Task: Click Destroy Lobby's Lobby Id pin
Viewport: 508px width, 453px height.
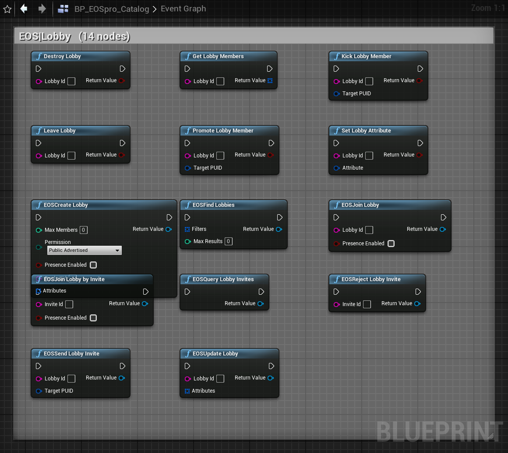Action: click(39, 81)
